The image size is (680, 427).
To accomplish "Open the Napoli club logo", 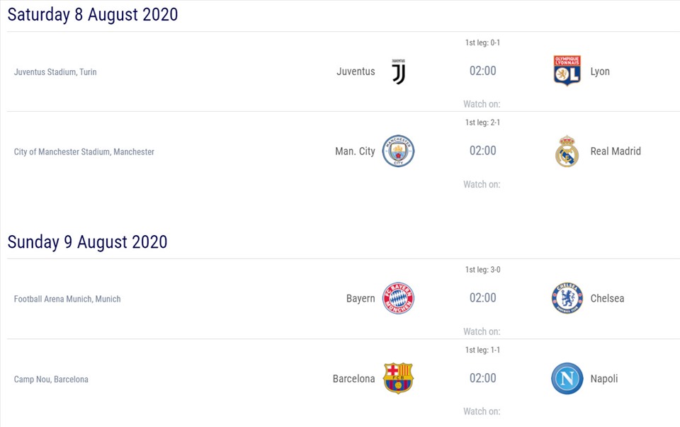I will pyautogui.click(x=567, y=378).
